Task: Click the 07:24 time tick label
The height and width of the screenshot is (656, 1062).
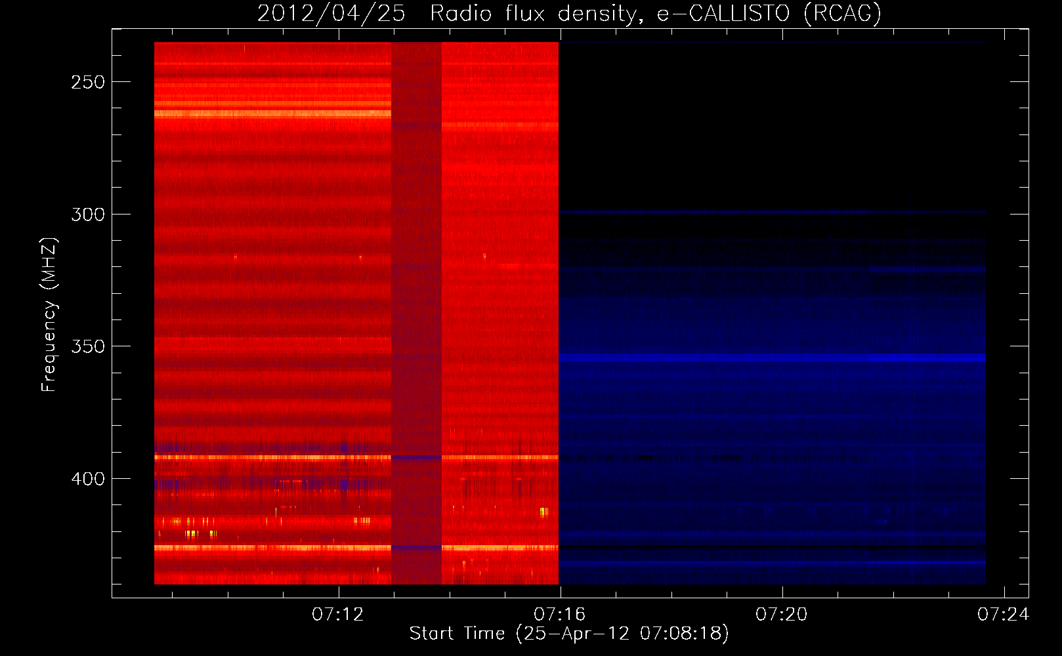Action: point(1004,615)
